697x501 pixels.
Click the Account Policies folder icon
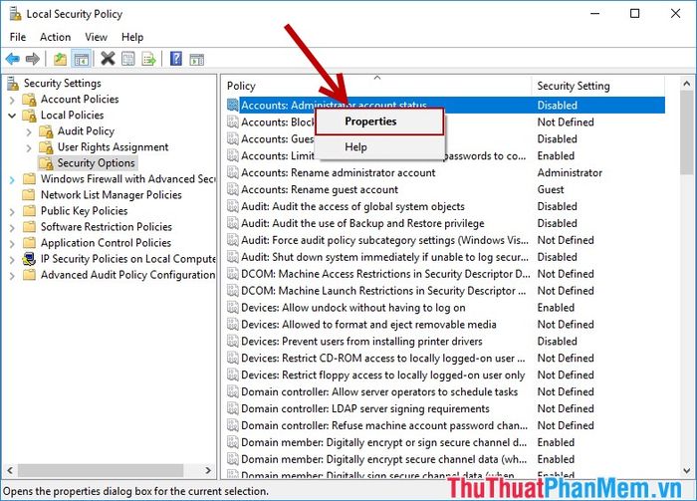(29, 100)
